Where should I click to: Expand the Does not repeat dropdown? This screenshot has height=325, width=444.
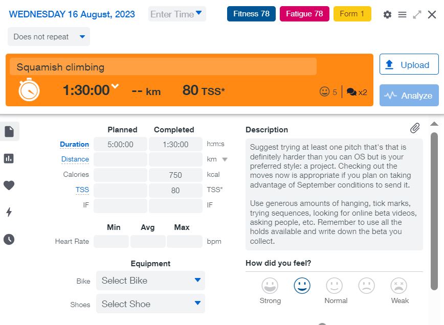[x=49, y=37]
